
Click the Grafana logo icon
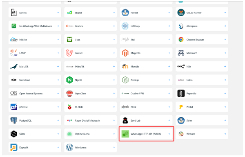pyautogui.click(x=69, y=26)
